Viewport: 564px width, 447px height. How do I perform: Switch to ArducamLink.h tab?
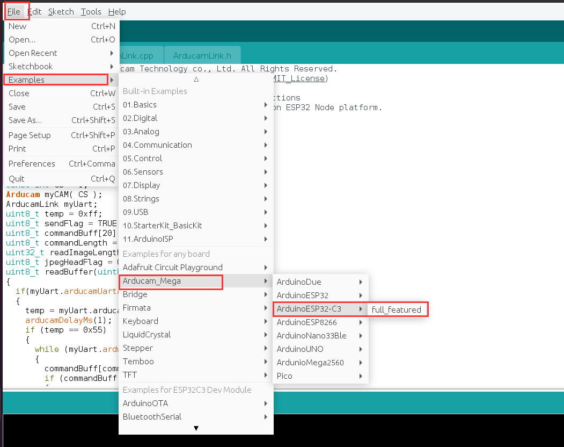202,55
